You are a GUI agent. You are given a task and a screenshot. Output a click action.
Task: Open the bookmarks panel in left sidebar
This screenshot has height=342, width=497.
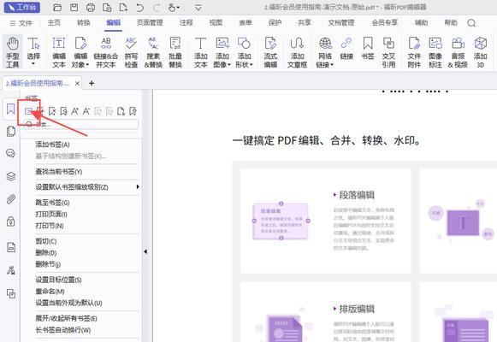pos(11,109)
